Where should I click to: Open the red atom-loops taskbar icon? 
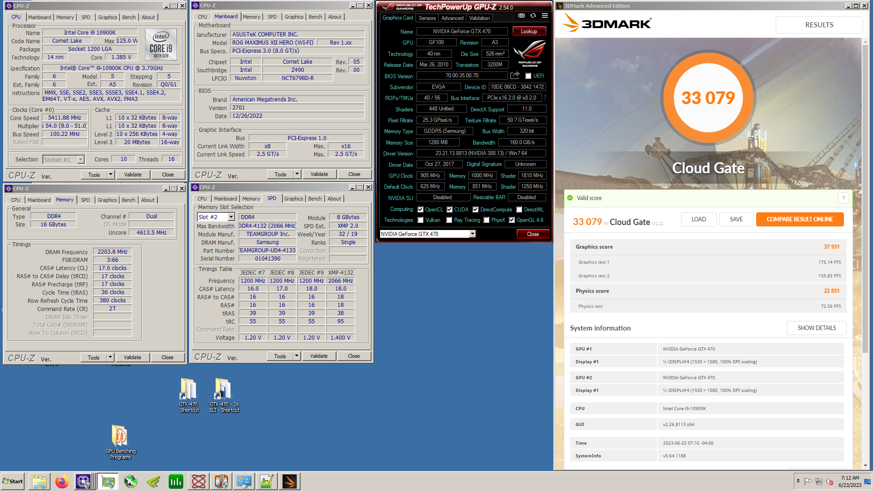click(199, 481)
